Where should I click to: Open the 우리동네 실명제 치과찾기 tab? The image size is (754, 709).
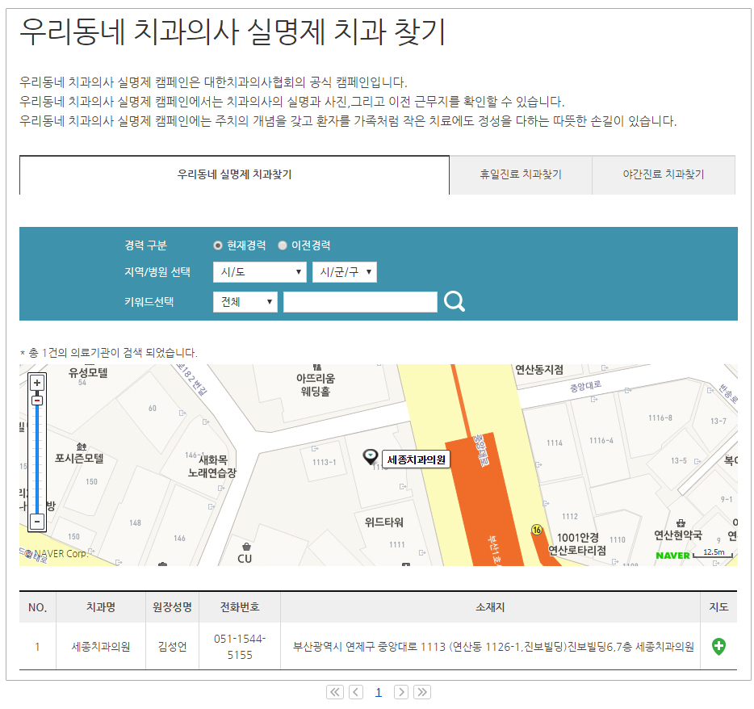click(x=234, y=174)
